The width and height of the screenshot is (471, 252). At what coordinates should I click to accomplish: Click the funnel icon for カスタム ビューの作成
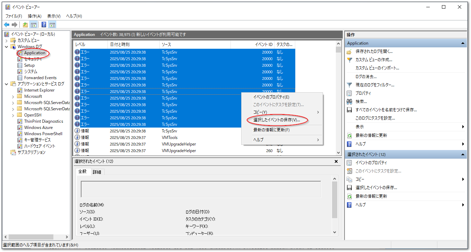[350, 60]
